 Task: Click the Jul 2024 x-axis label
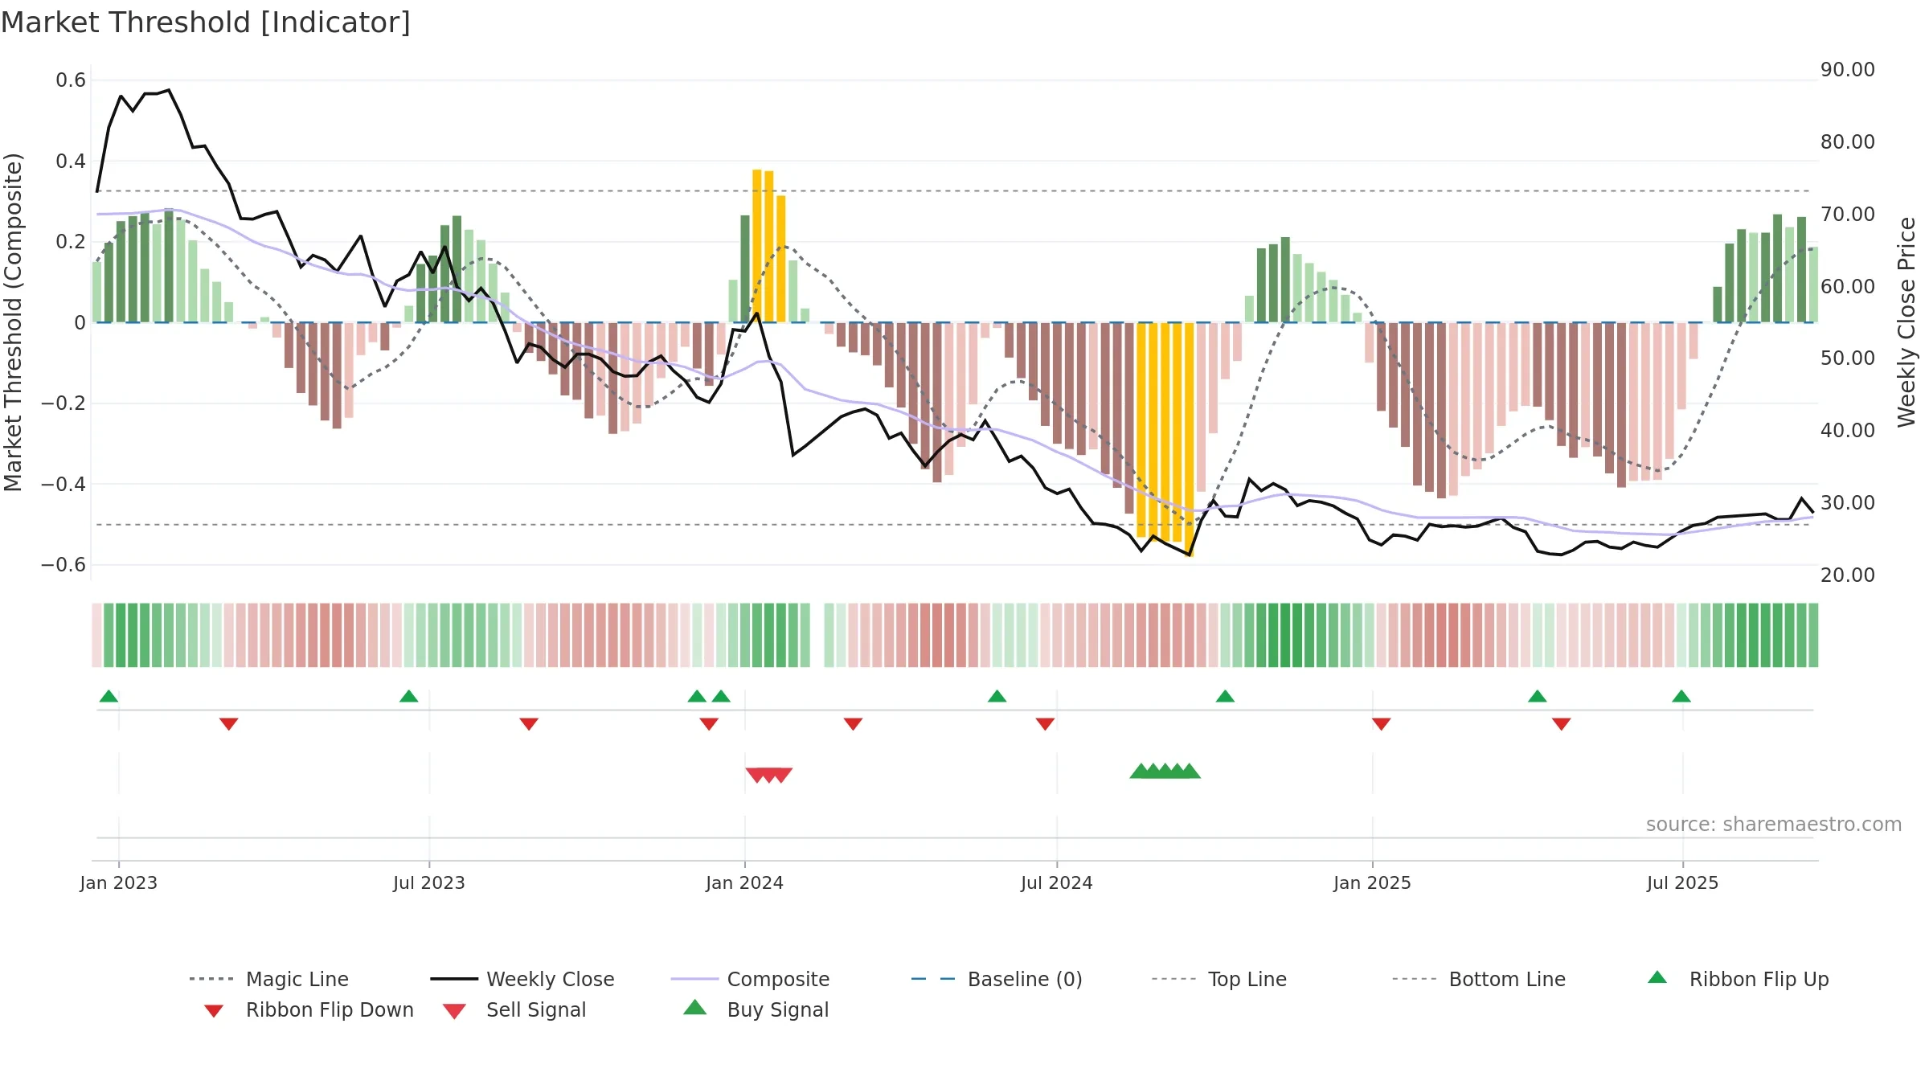point(1056,883)
